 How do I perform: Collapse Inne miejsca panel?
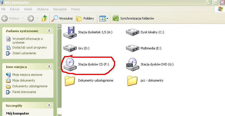49,67
